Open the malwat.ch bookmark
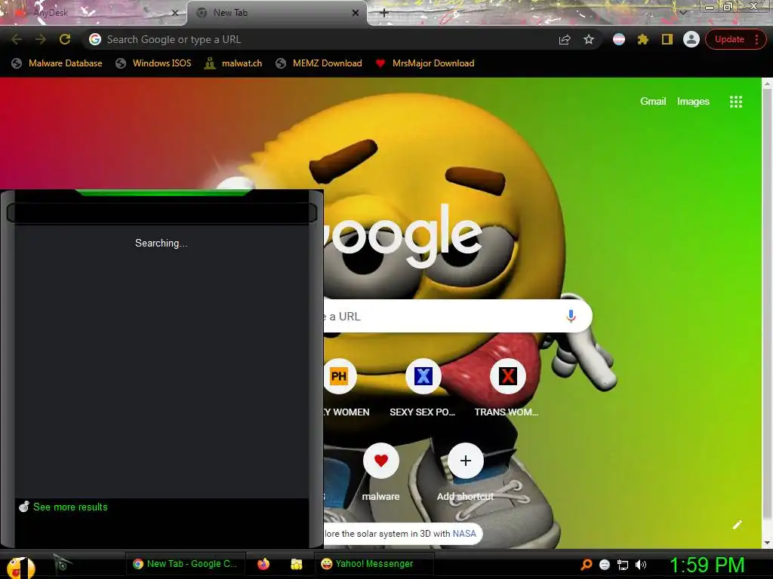The width and height of the screenshot is (773, 579). 233,63
